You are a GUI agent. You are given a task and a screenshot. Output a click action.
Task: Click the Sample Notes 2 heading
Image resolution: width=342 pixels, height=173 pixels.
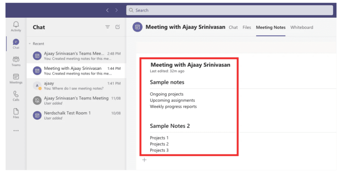tap(170, 126)
